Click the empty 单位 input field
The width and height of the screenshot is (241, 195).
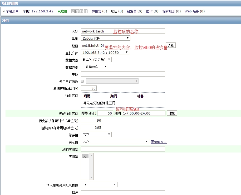(123, 74)
